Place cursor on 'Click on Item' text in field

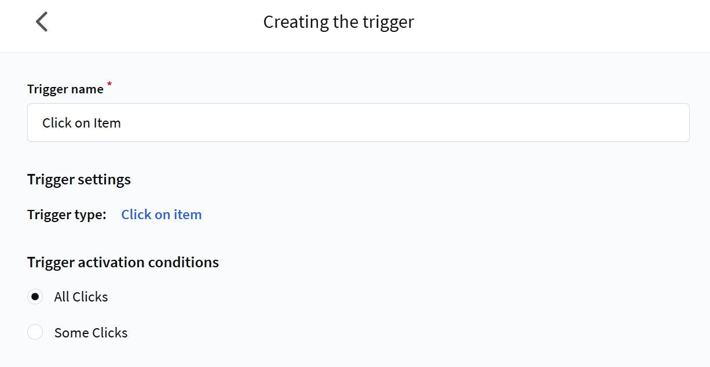pyautogui.click(x=81, y=123)
